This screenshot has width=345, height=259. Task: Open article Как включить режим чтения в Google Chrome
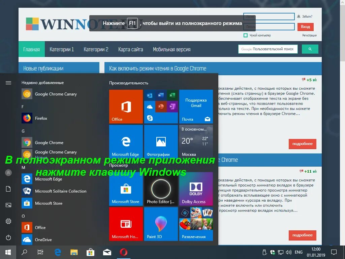point(158,68)
